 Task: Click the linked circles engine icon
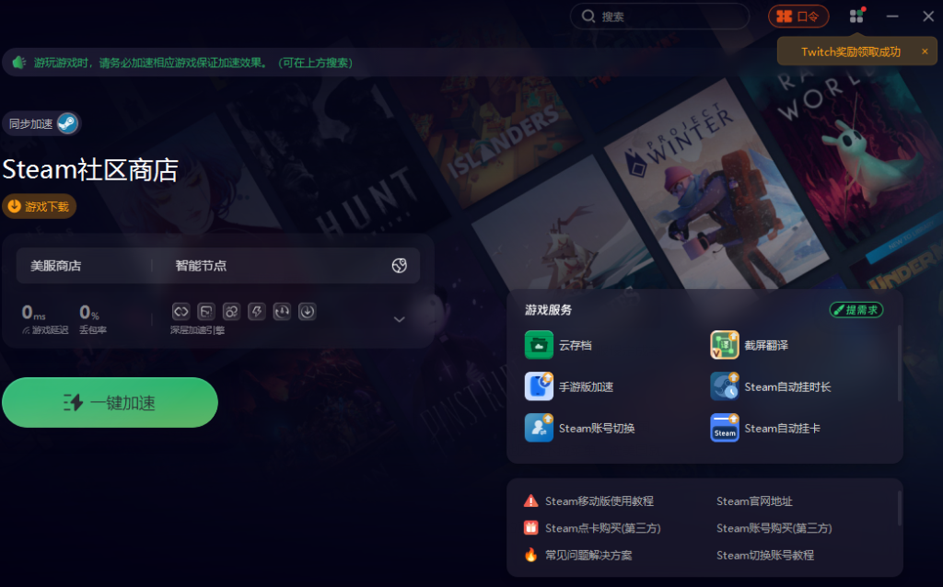[x=231, y=311]
